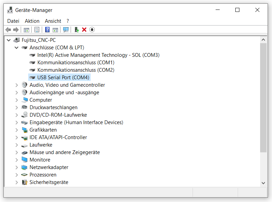
Task: Collapse the Anschlüsse (COM & LPT) node
Action: pyautogui.click(x=17, y=48)
